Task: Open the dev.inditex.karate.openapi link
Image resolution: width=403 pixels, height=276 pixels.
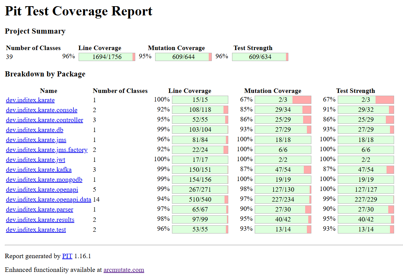Action: (x=42, y=190)
